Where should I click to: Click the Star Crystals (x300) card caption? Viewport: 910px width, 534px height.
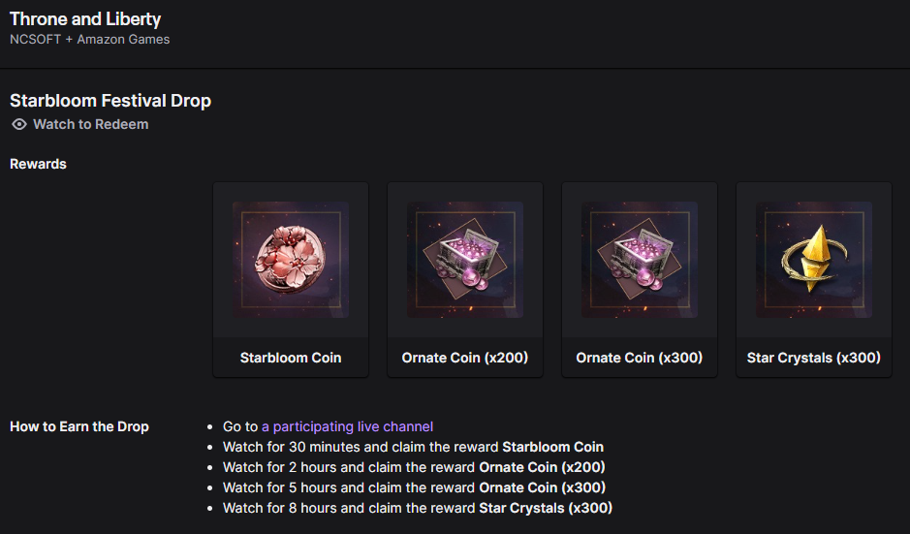pyautogui.click(x=814, y=358)
